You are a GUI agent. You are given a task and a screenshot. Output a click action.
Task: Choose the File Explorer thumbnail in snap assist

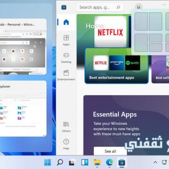coord(23,108)
